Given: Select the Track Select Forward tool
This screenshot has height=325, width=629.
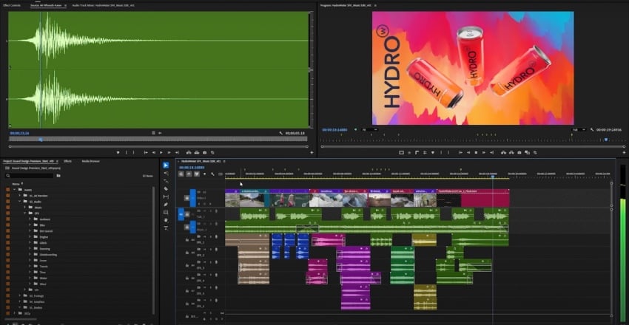Looking at the screenshot, I should coord(166,174).
